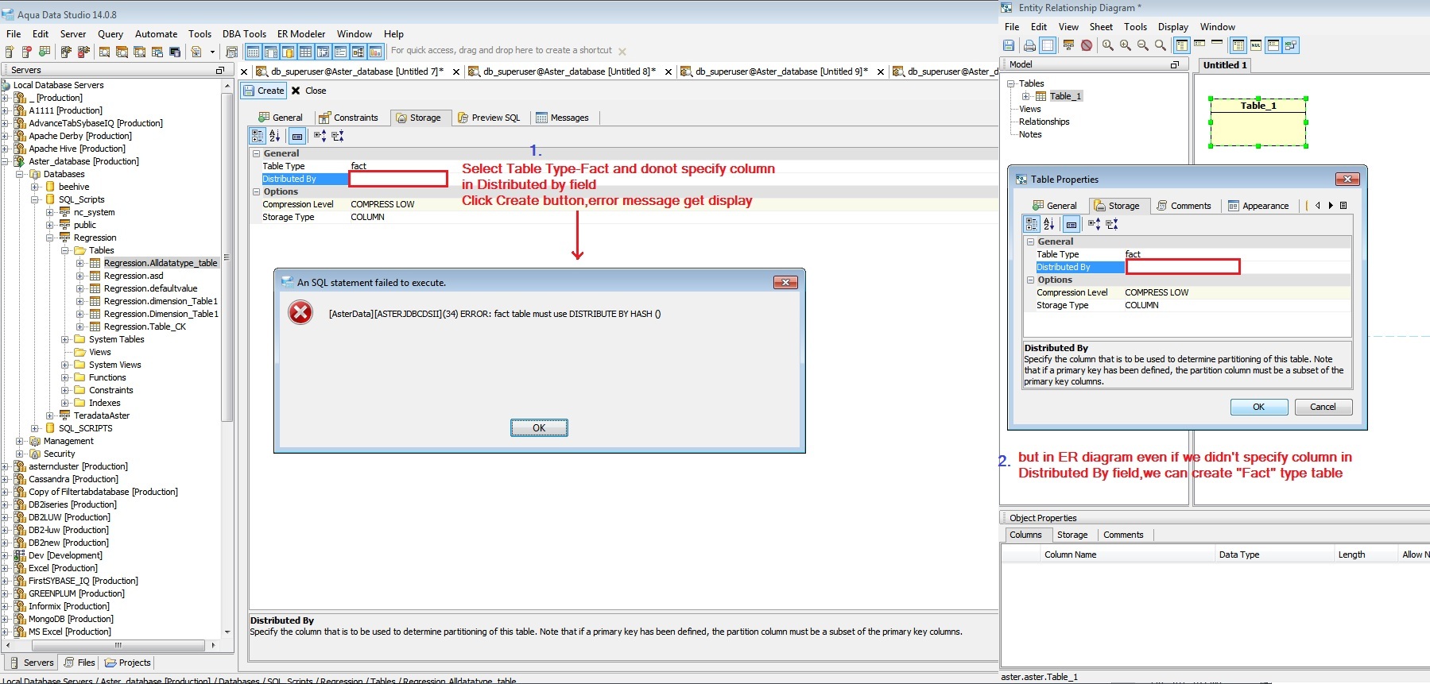1430x684 pixels.
Task: Select the GREENPLUM [Production] server
Action: [76, 593]
